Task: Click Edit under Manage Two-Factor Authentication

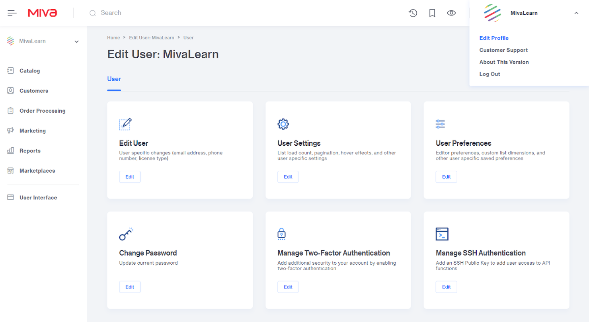Action: [288, 287]
